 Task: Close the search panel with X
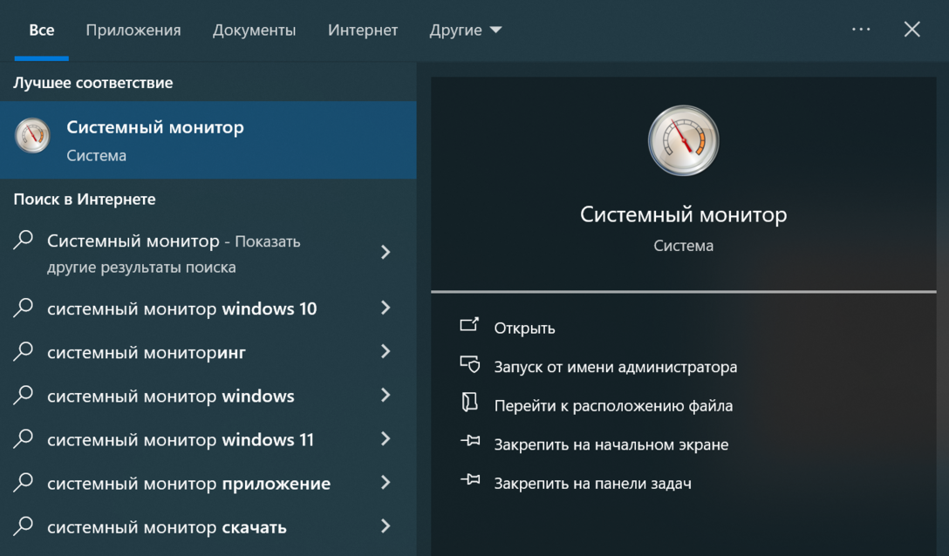tap(911, 30)
